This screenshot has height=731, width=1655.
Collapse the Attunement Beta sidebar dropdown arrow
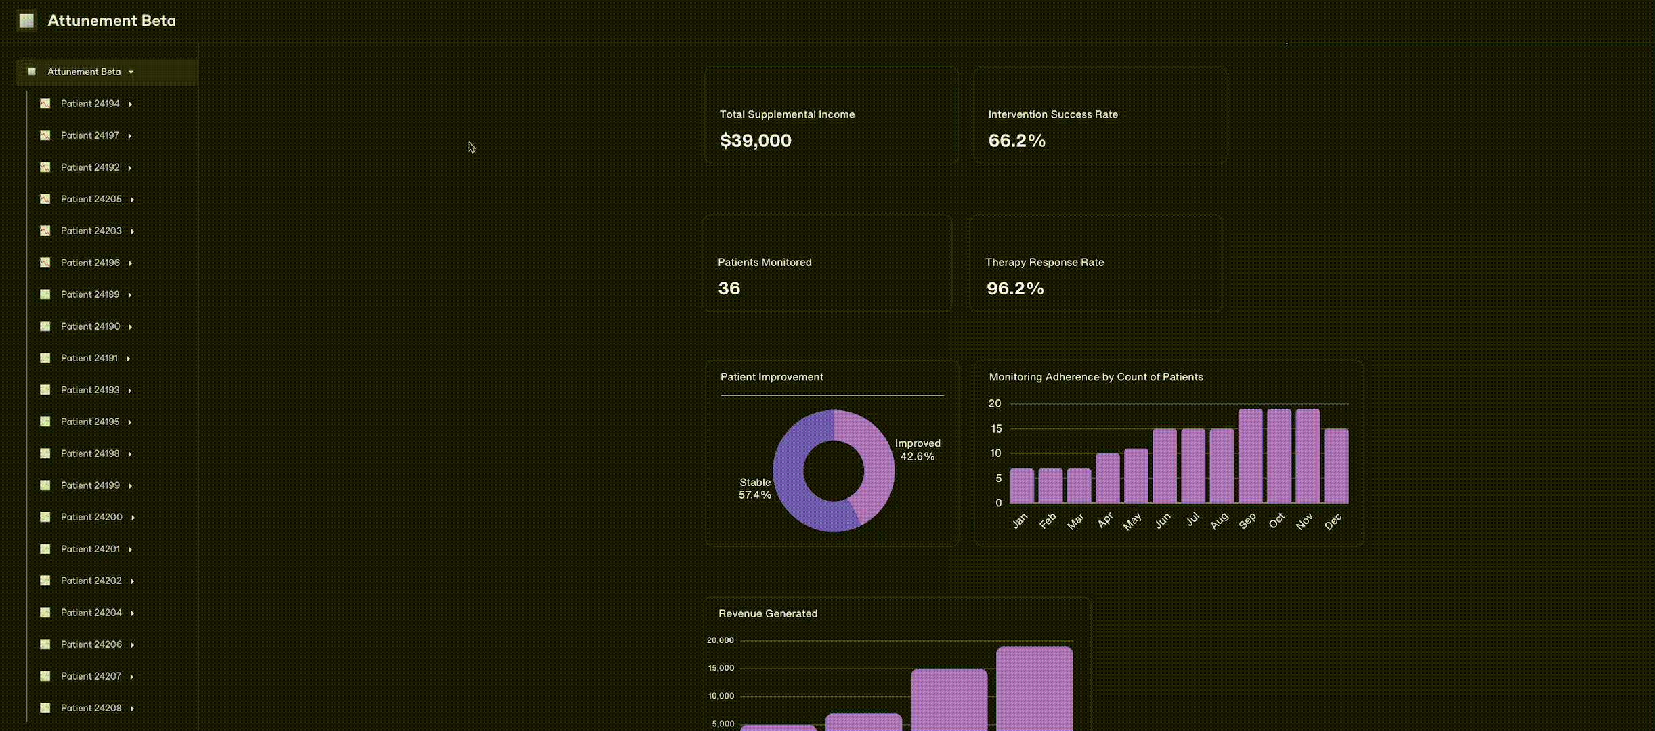pyautogui.click(x=131, y=72)
